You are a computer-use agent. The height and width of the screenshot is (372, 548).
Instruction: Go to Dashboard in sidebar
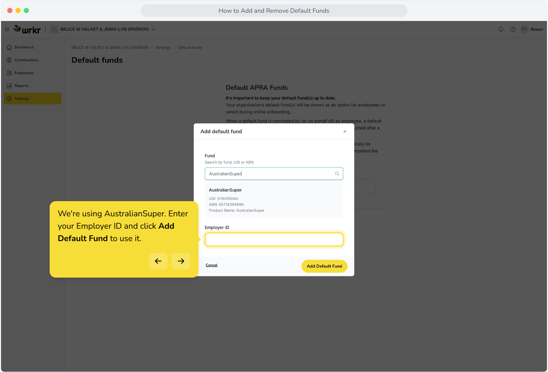click(32, 47)
